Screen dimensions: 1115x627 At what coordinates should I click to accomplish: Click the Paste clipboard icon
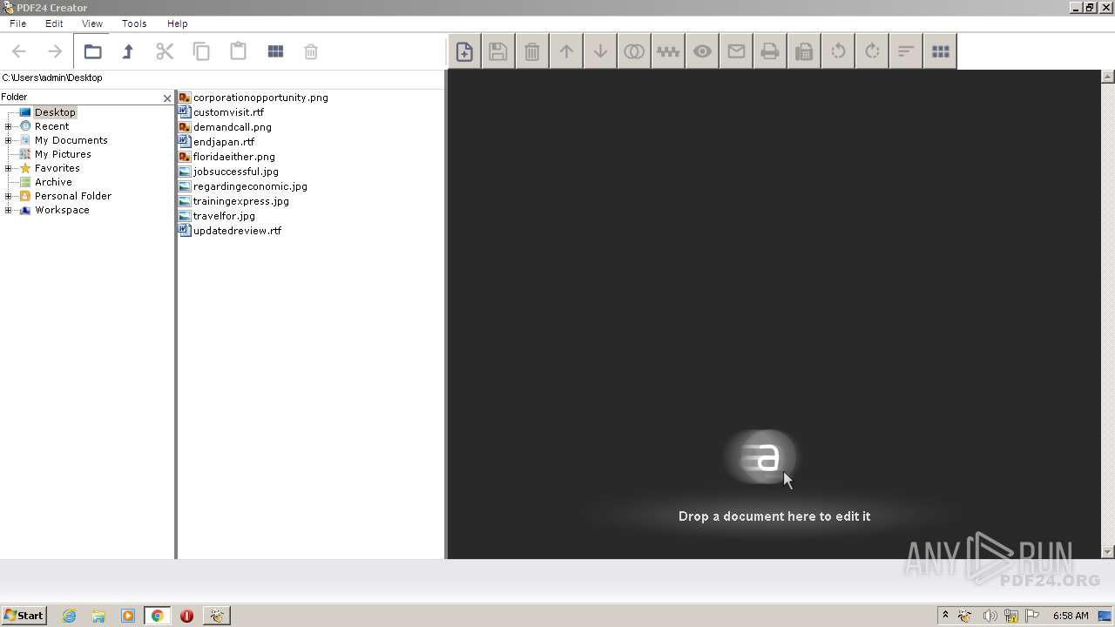pos(238,51)
